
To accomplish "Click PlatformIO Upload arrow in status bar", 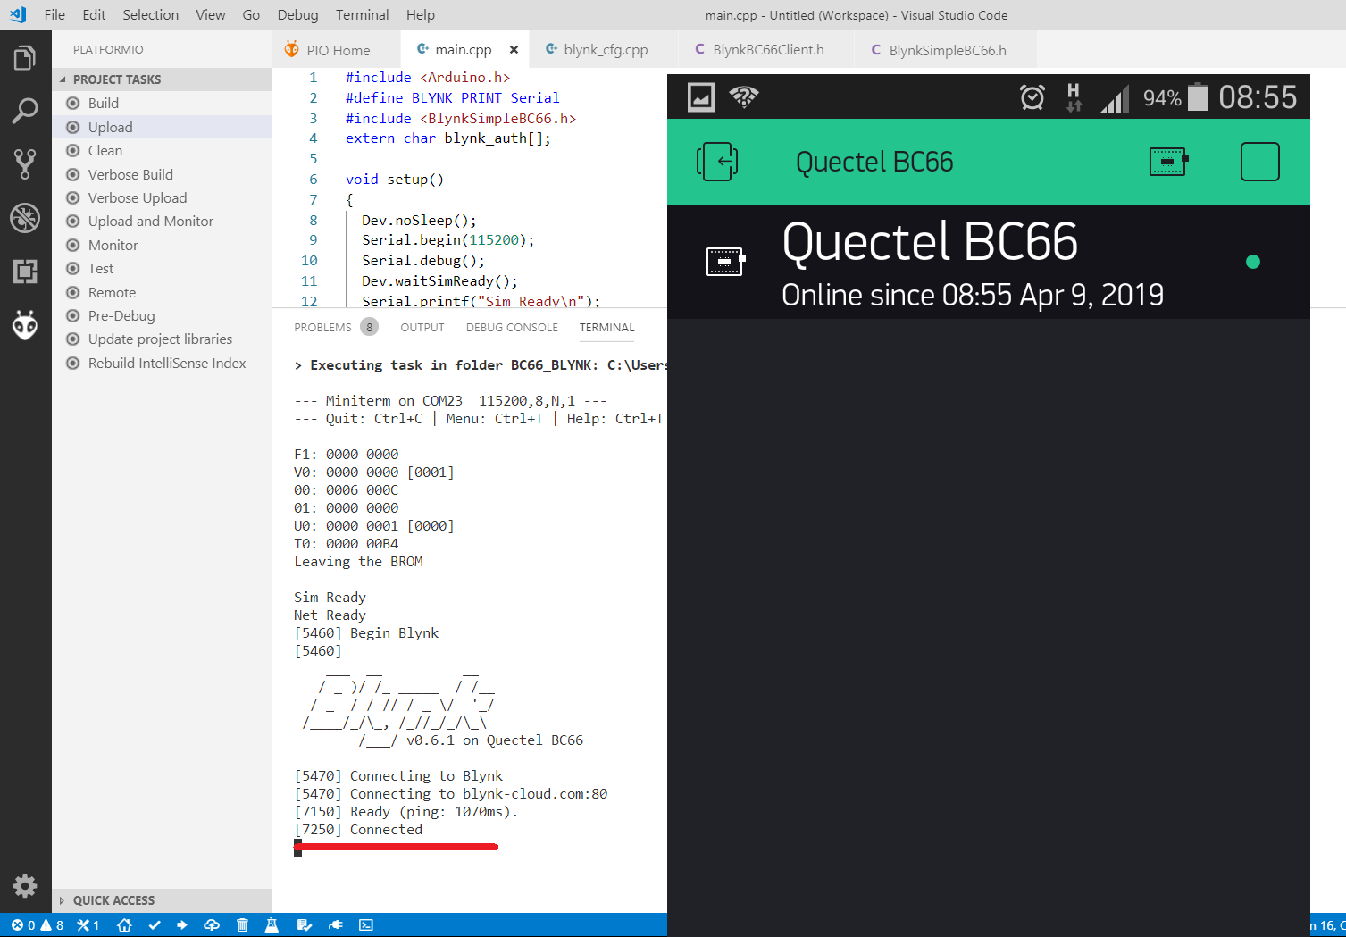I will pos(182,925).
